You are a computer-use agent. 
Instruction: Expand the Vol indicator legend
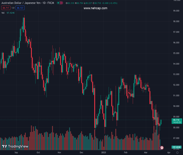[3, 13]
